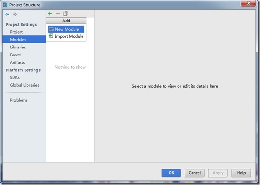Viewport: 260px width, 185px height.
Task: Click the Copy module icon
Action: (x=66, y=14)
